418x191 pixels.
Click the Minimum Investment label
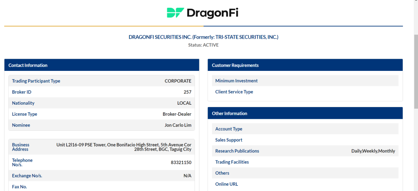237,81
